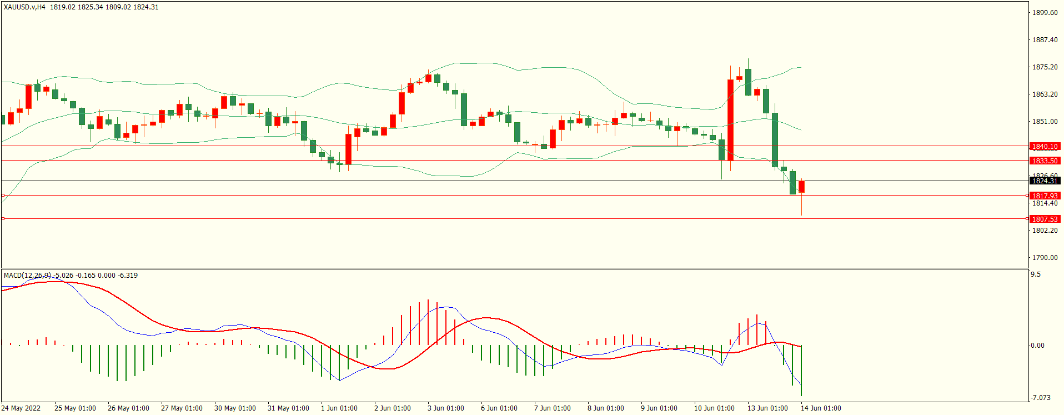Select the left handle of the 1807.53 line
1064x415 pixels.
coord(3,219)
